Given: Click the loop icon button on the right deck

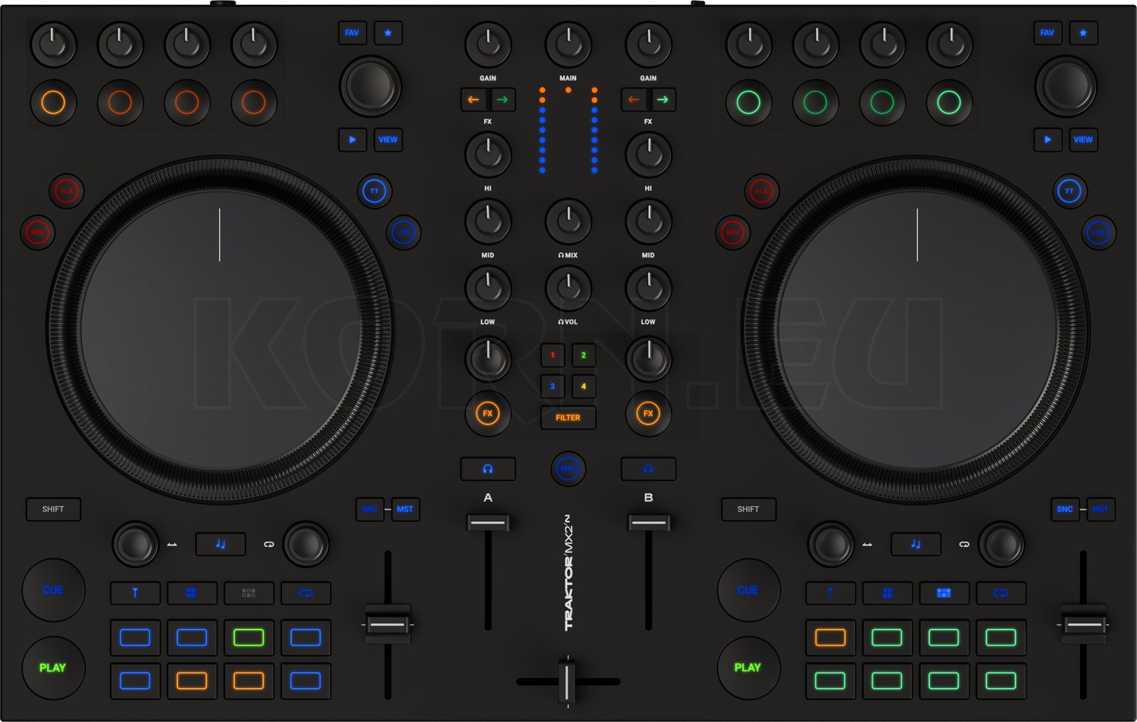Looking at the screenshot, I should 963,544.
